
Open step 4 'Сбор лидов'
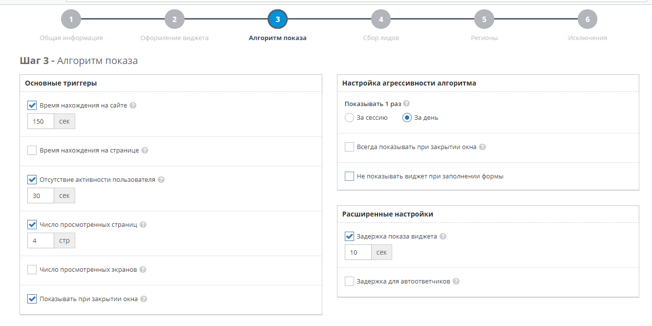point(381,20)
